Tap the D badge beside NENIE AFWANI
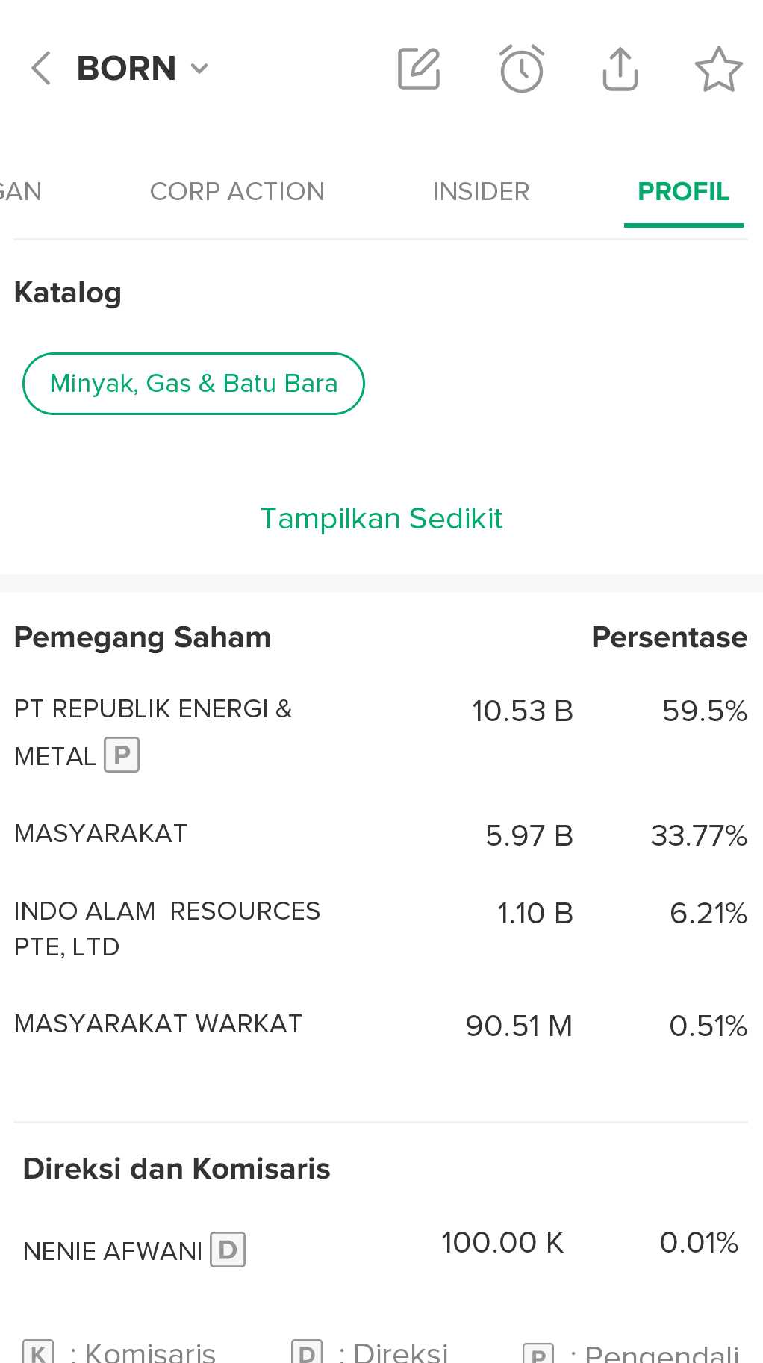The image size is (763, 1363). tap(228, 1250)
